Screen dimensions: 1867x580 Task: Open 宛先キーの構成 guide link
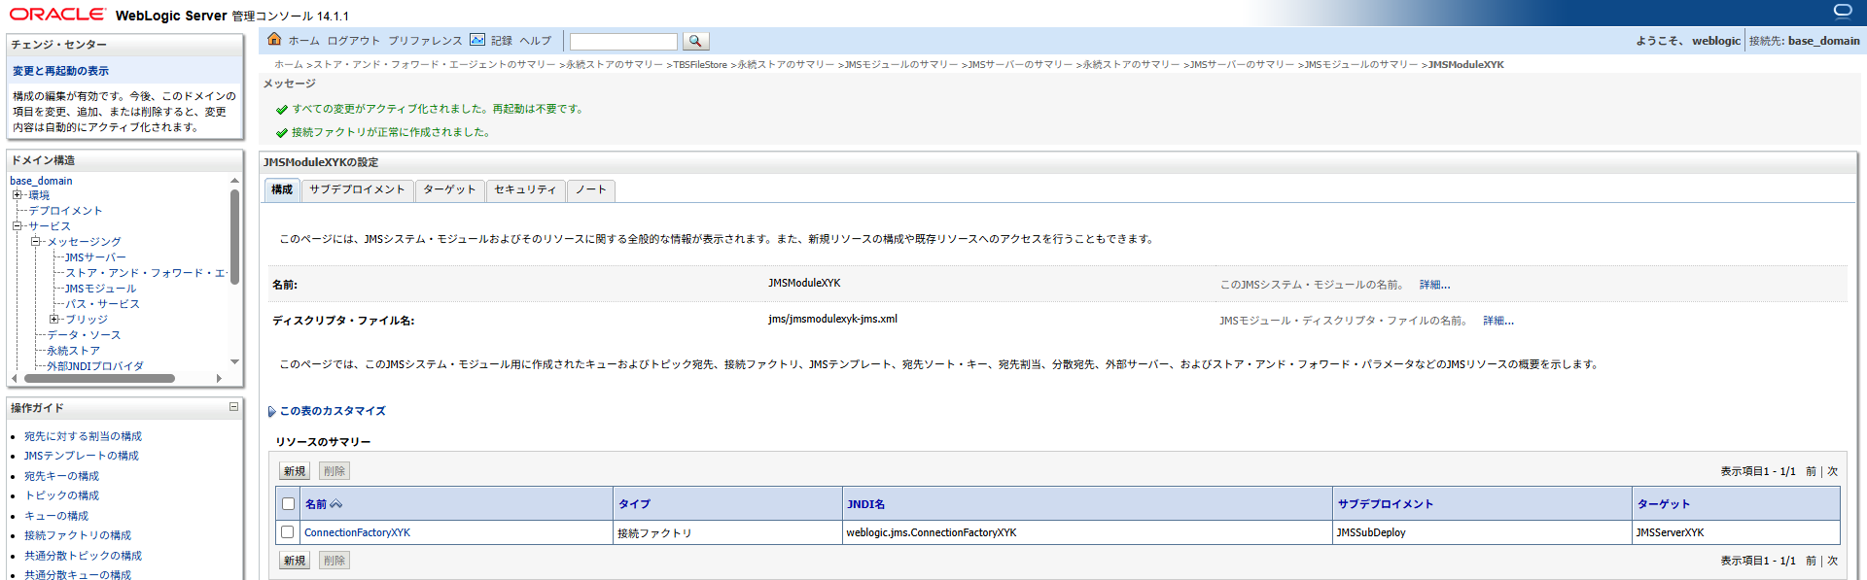[x=61, y=476]
